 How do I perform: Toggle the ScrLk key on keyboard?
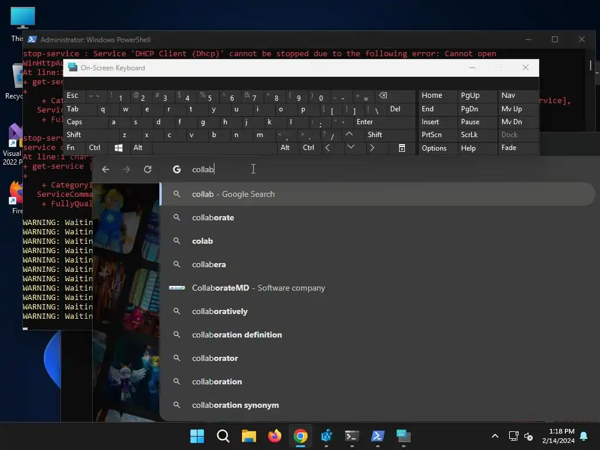[x=478, y=135]
